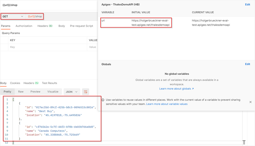This screenshot has height=146, width=255.
Task: Click the {{url}}/shop request URL field
Action: 35,16
